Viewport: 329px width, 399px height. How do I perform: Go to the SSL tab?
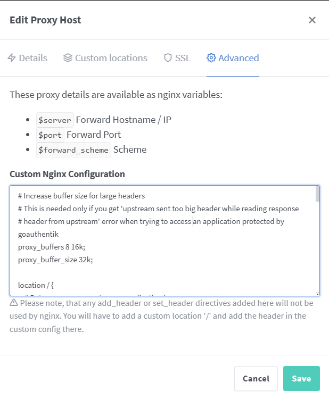point(183,58)
